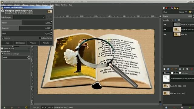Open the Paths dock tab icon
The width and height of the screenshot is (194, 109).
(169, 8)
